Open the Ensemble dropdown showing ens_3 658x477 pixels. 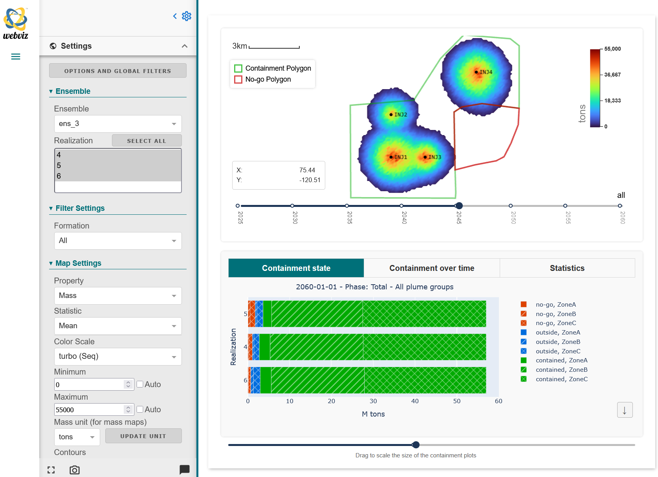click(117, 124)
